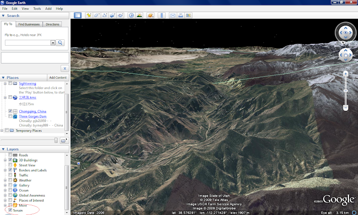Enable the Roads layer checkbox
The width and height of the screenshot is (358, 215).
(10, 155)
